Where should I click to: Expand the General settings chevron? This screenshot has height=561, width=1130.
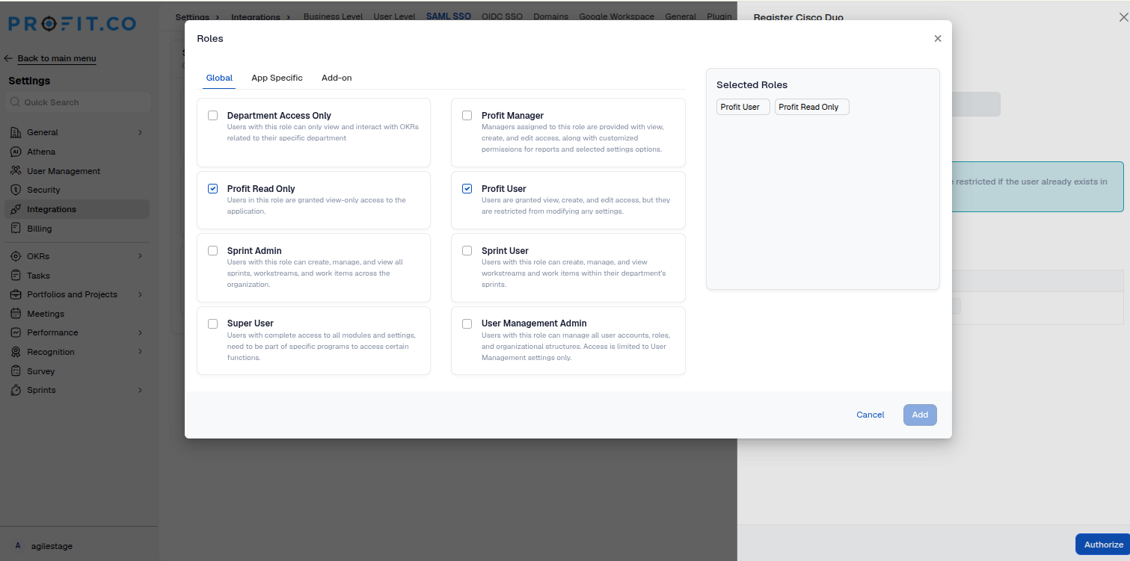(140, 132)
